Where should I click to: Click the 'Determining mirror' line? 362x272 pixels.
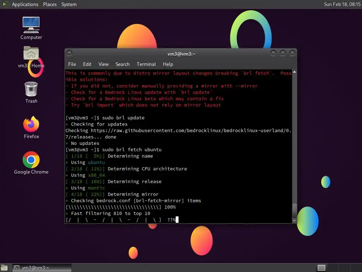[112, 194]
